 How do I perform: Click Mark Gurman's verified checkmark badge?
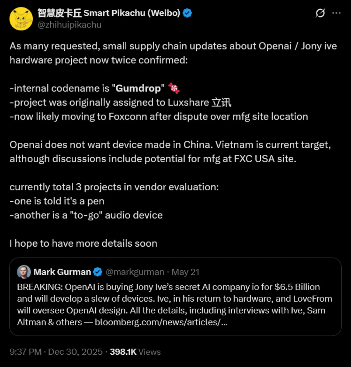(x=98, y=272)
